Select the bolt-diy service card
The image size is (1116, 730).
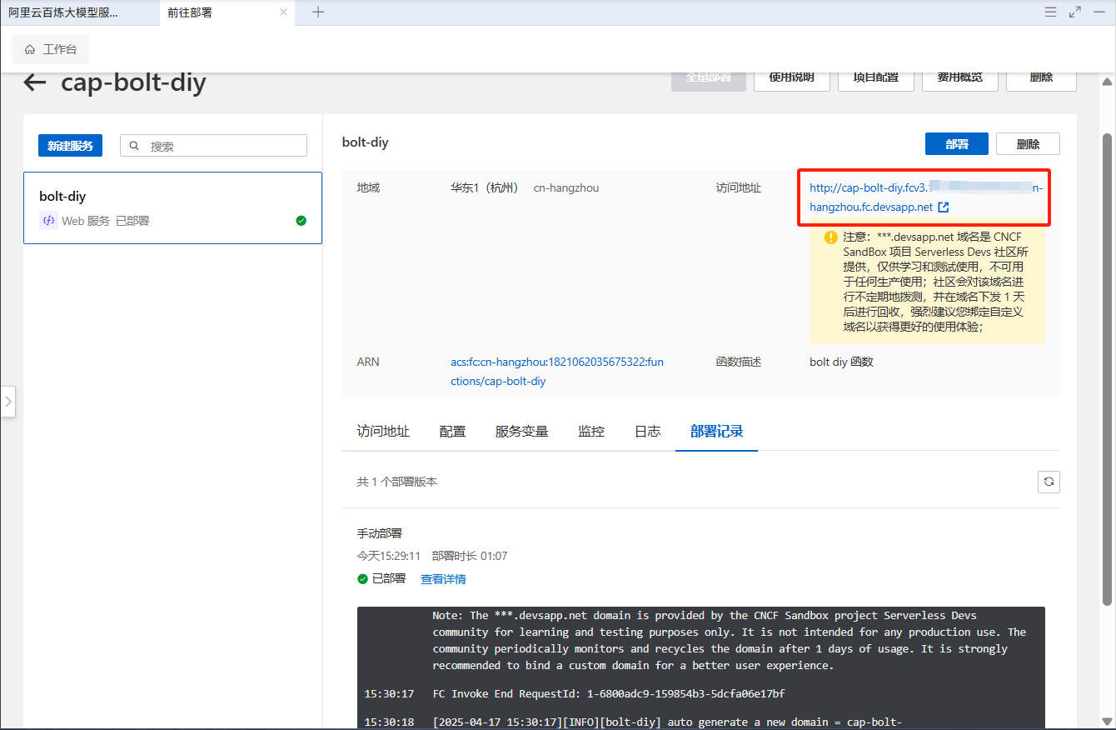click(x=172, y=207)
